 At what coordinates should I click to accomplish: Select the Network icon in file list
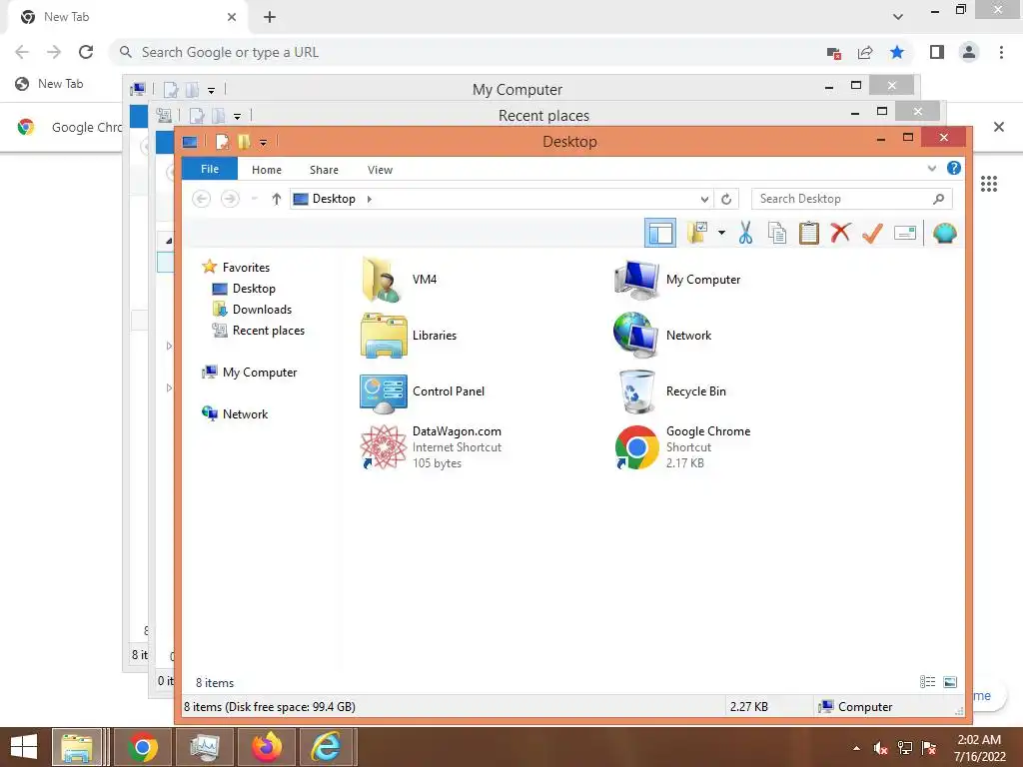pyautogui.click(x=635, y=336)
